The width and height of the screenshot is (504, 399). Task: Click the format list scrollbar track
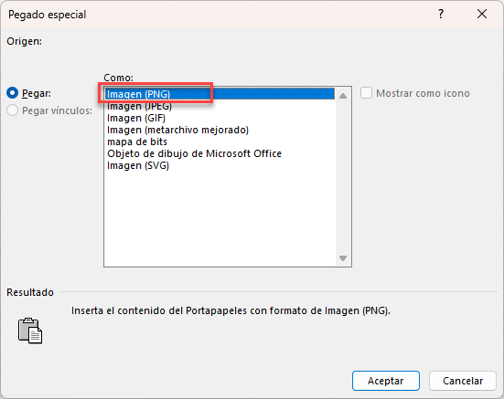click(x=343, y=176)
